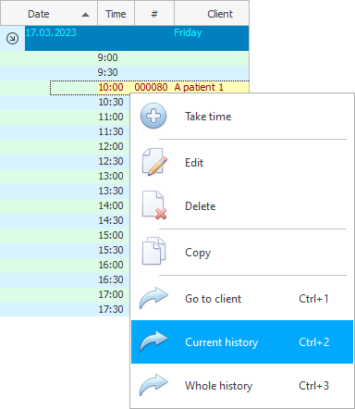Click appointment number 000080

tap(151, 87)
